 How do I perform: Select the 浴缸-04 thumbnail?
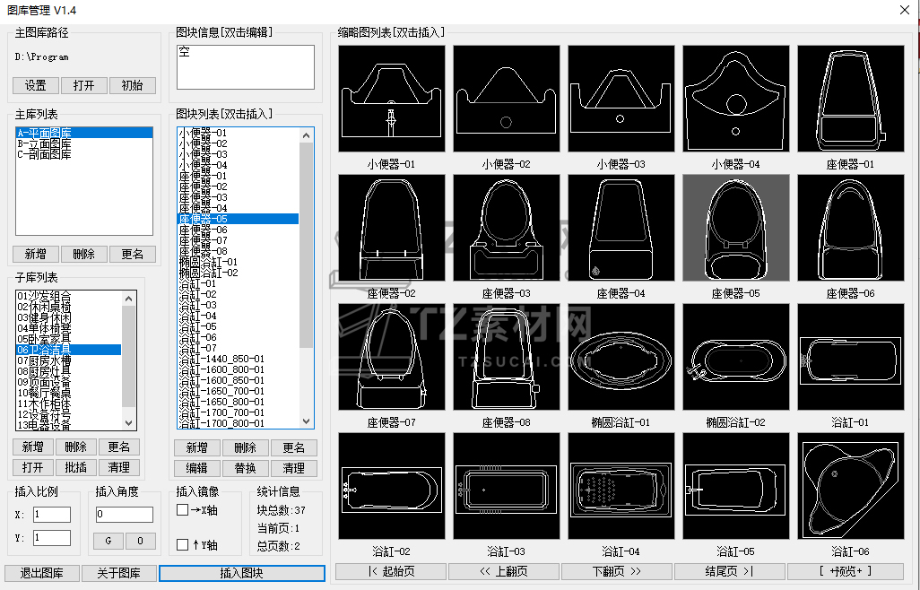tap(621, 486)
